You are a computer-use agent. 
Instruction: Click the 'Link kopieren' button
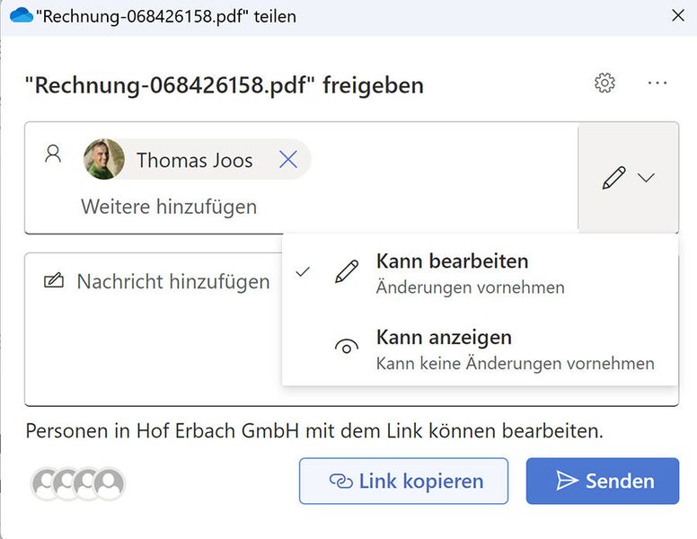coord(403,482)
